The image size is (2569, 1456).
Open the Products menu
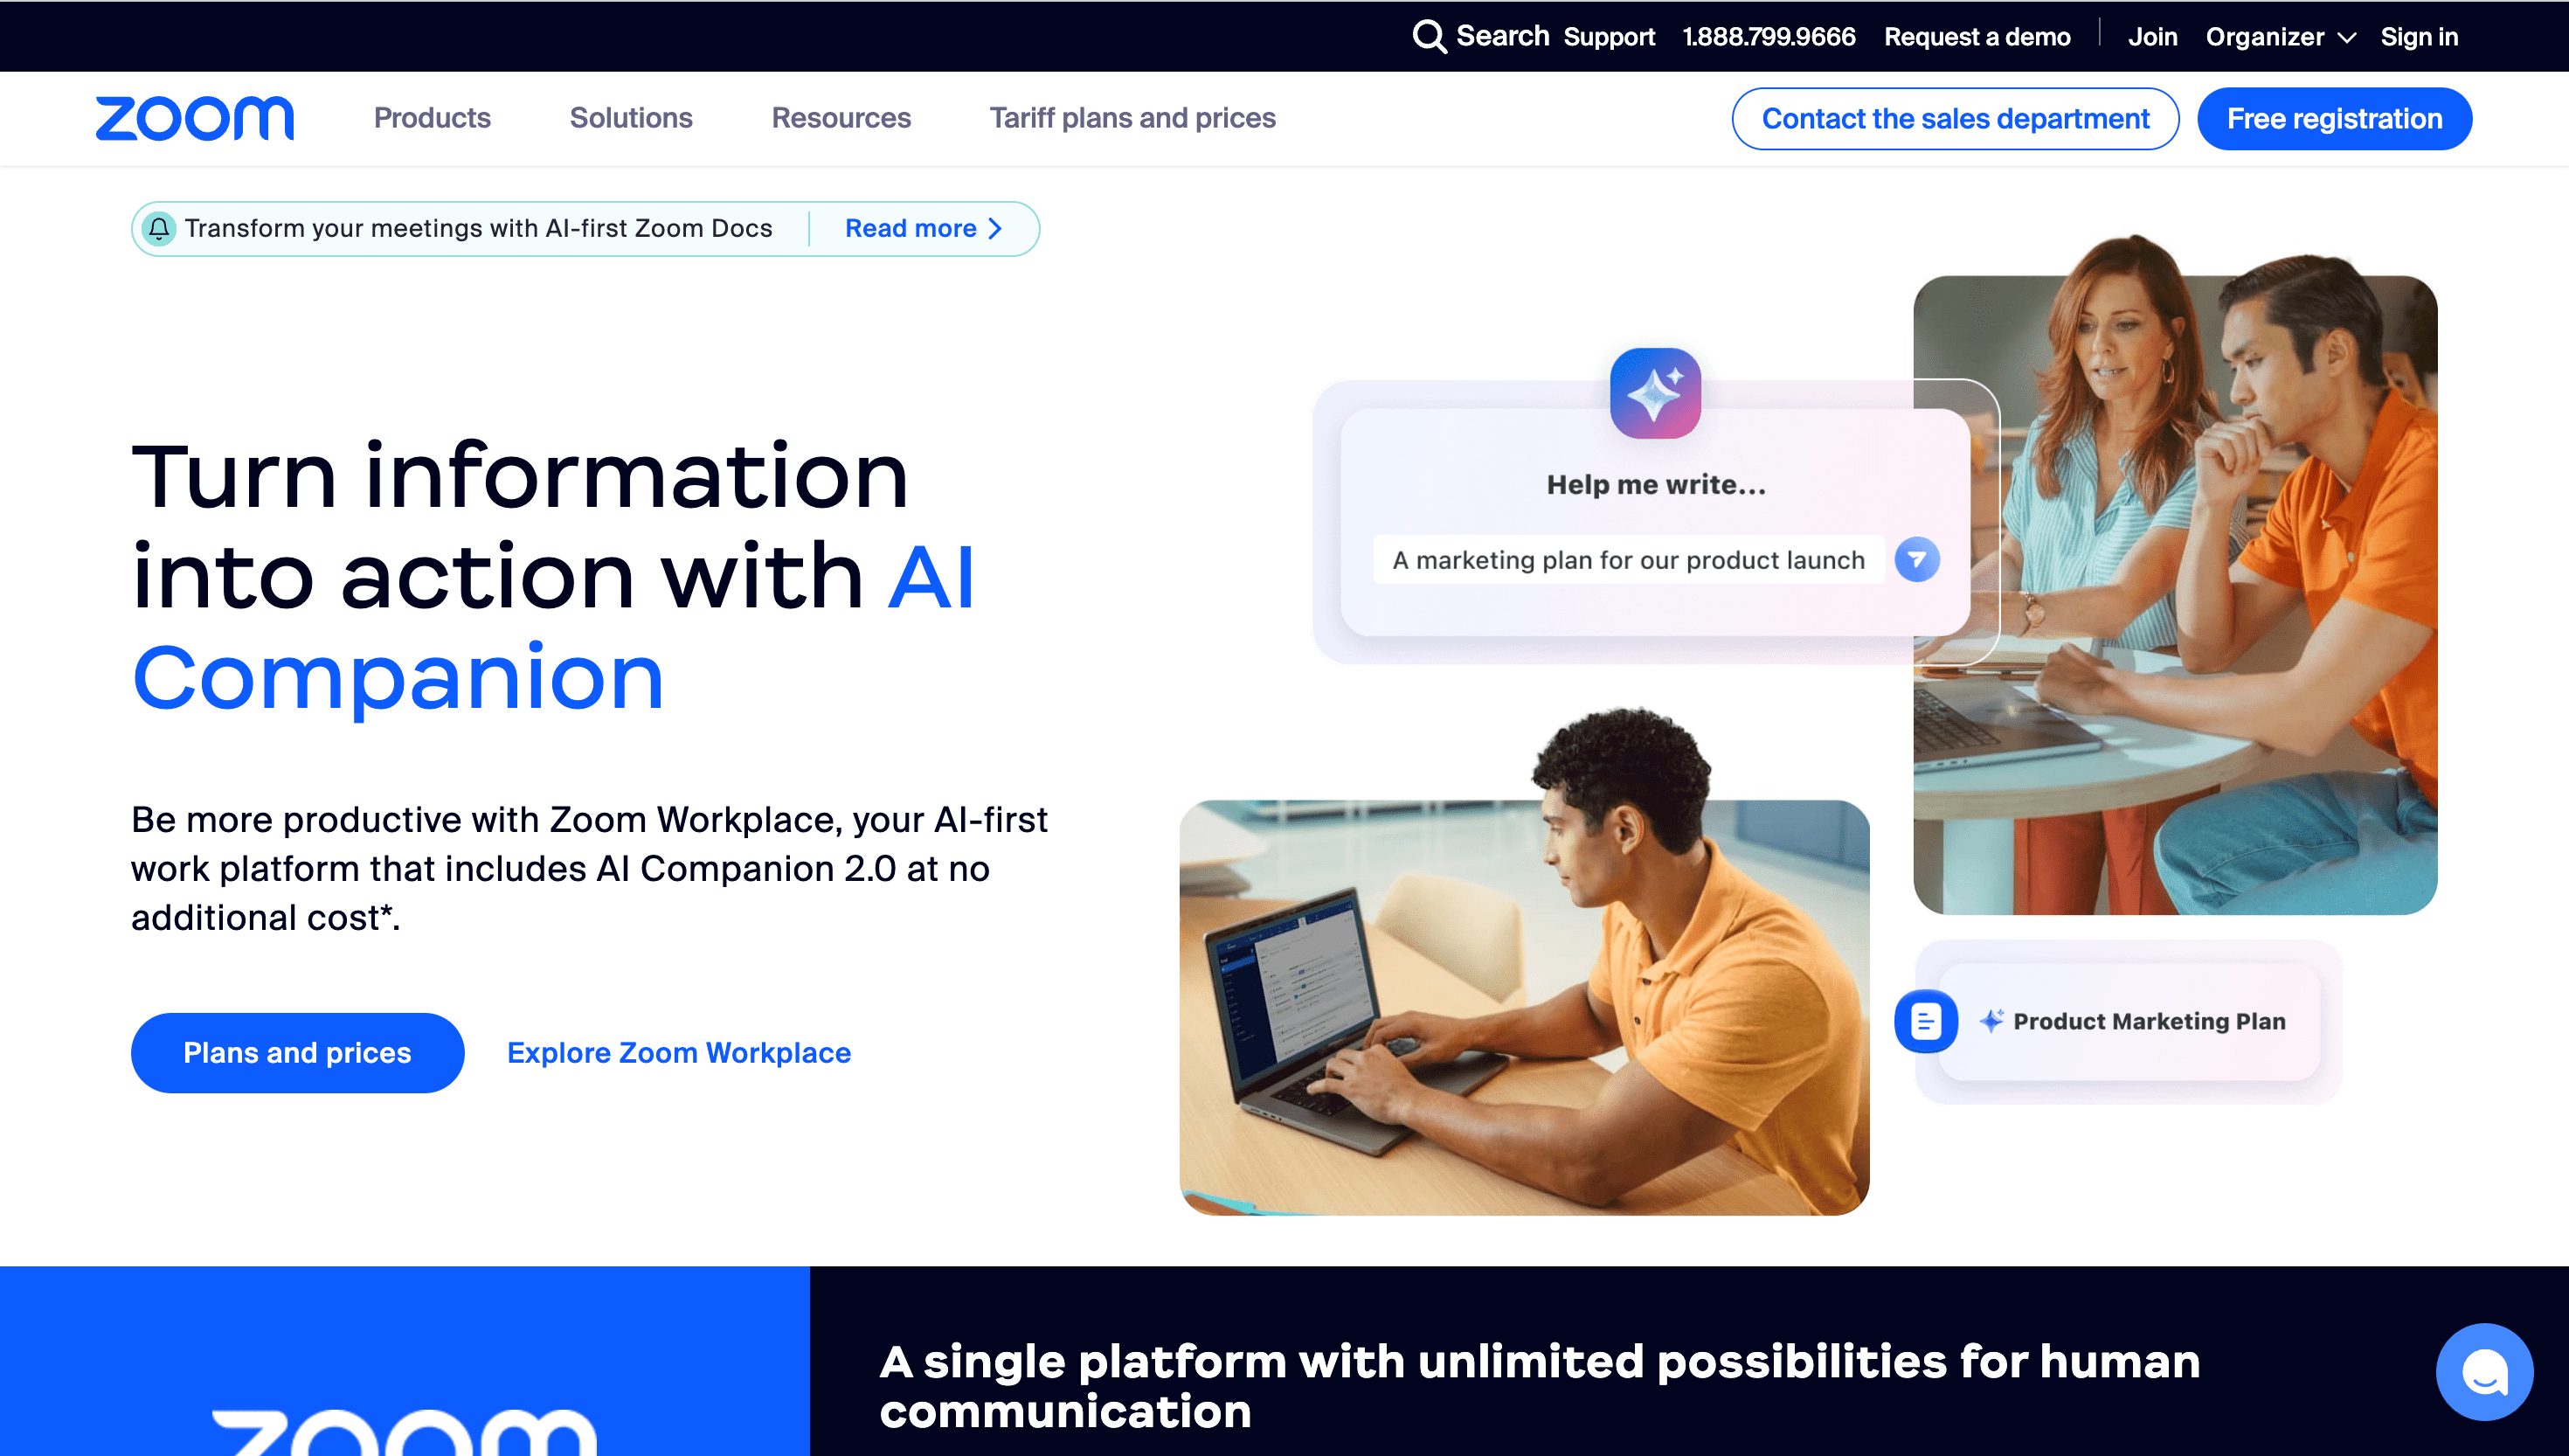[x=432, y=118]
